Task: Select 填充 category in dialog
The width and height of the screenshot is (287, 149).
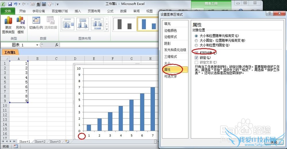Action: point(175,24)
